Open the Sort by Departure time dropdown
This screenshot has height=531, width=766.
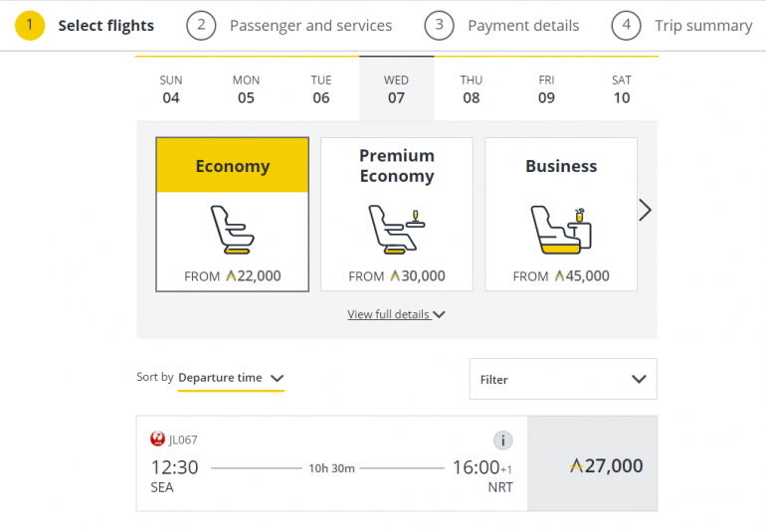[231, 378]
